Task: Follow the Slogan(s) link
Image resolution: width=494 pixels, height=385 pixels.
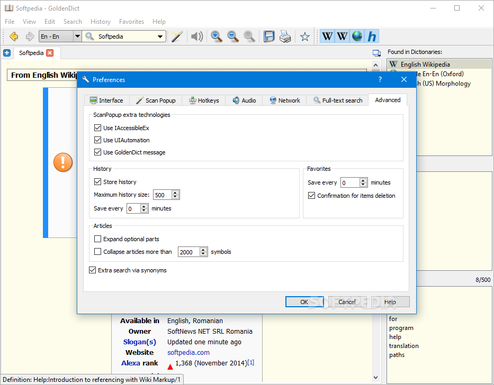Action: point(140,342)
